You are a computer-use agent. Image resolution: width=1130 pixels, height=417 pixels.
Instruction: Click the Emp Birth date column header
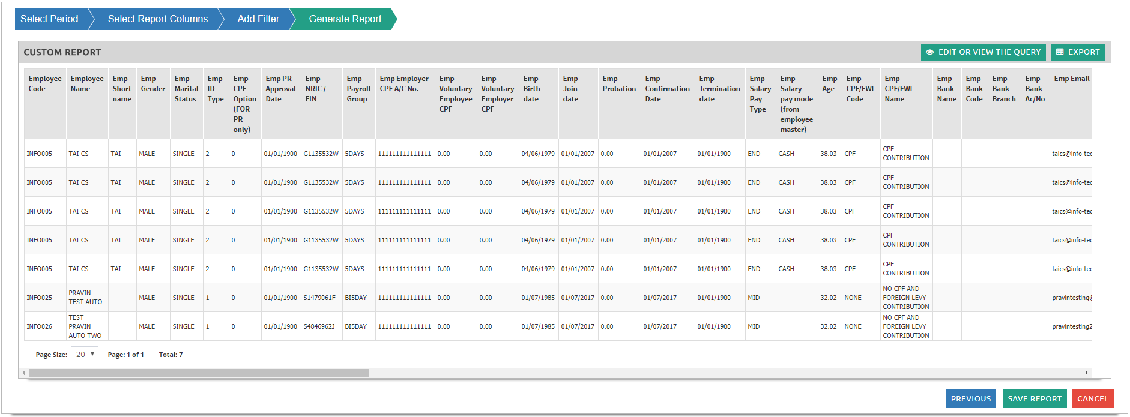pos(531,89)
